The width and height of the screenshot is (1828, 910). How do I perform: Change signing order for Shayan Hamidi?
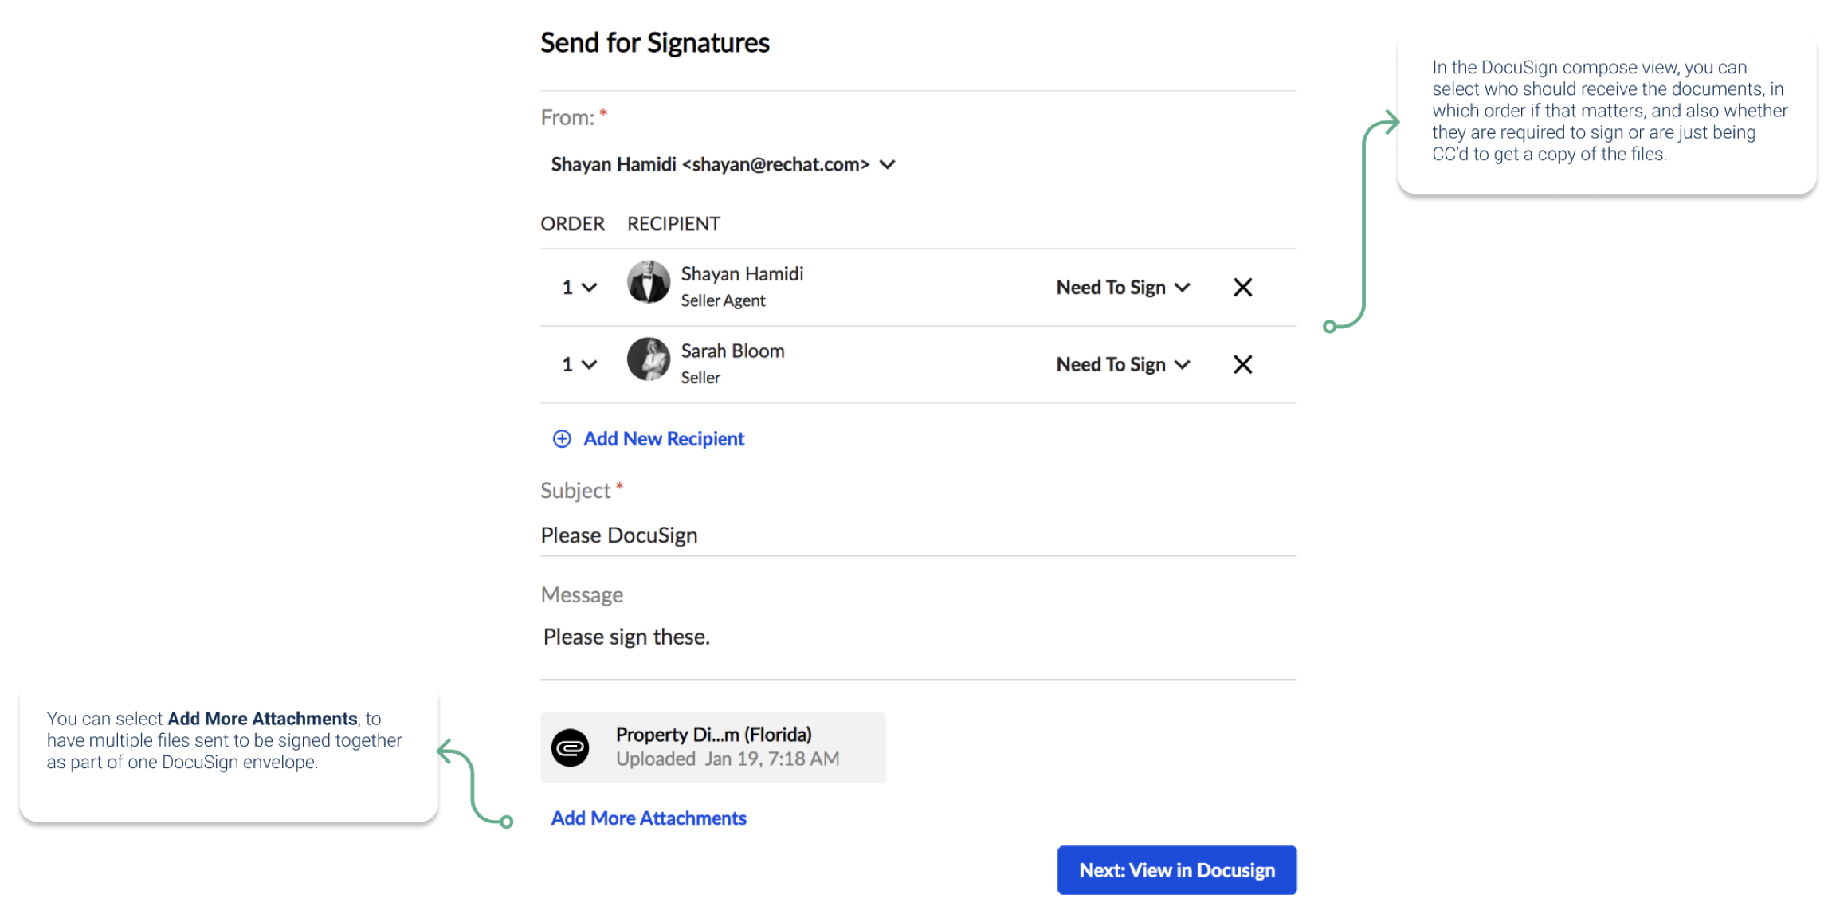tap(579, 287)
